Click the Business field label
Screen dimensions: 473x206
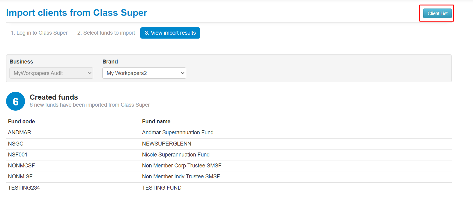point(21,62)
